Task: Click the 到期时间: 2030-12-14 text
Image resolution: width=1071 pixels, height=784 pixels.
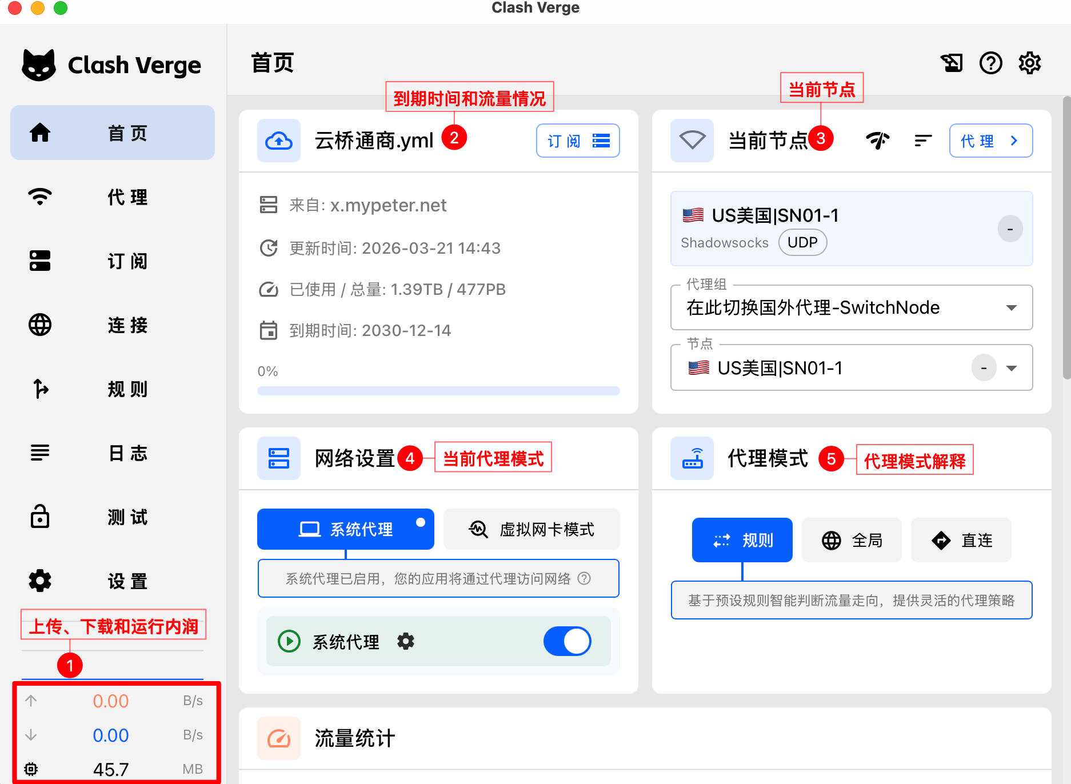Action: click(x=370, y=330)
